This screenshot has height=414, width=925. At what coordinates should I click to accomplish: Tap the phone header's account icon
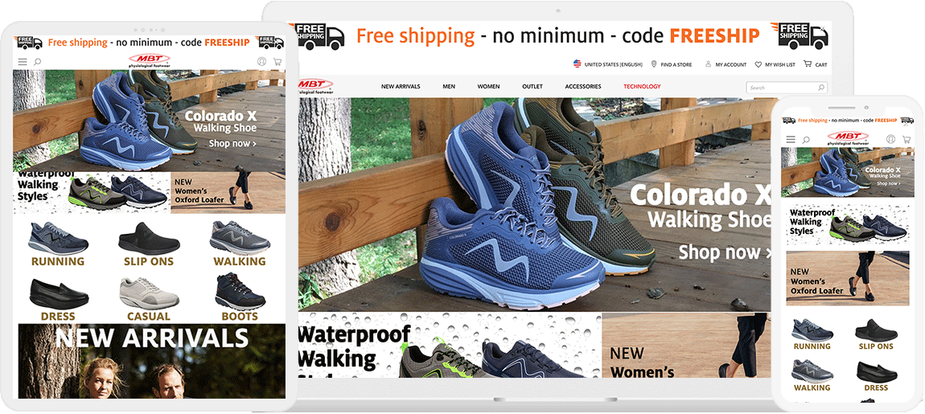(890, 139)
